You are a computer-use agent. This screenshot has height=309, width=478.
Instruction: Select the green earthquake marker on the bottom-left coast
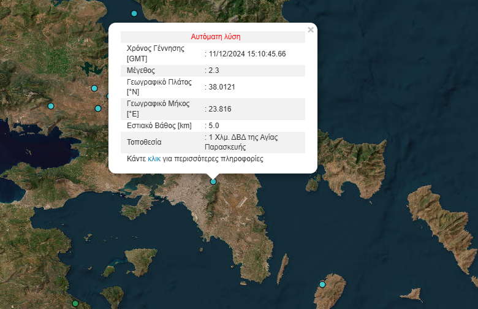click(x=75, y=303)
